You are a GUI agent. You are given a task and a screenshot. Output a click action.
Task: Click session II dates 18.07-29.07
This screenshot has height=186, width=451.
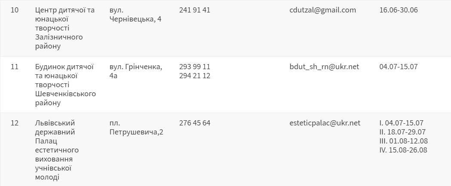[x=402, y=132]
